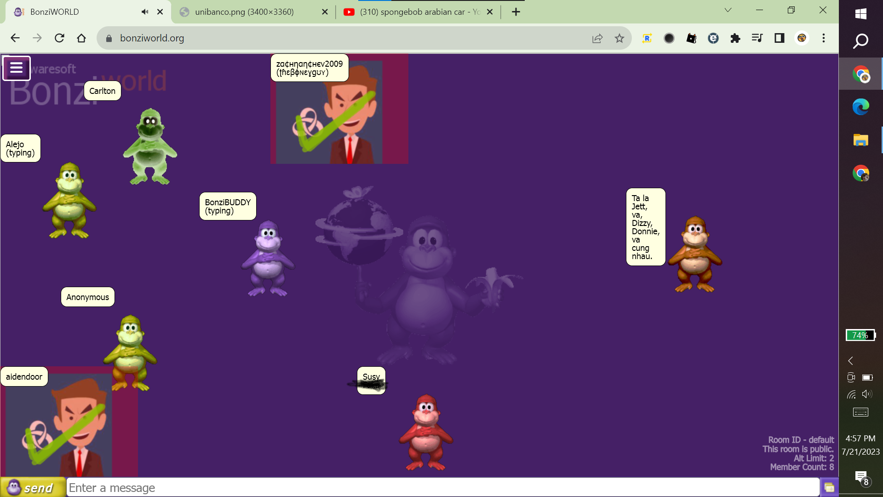Click the Anonymous yellow Bonzi character
This screenshot has width=883, height=497.
point(130,353)
